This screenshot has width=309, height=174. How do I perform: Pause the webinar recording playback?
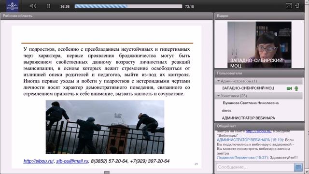[x=49, y=6]
